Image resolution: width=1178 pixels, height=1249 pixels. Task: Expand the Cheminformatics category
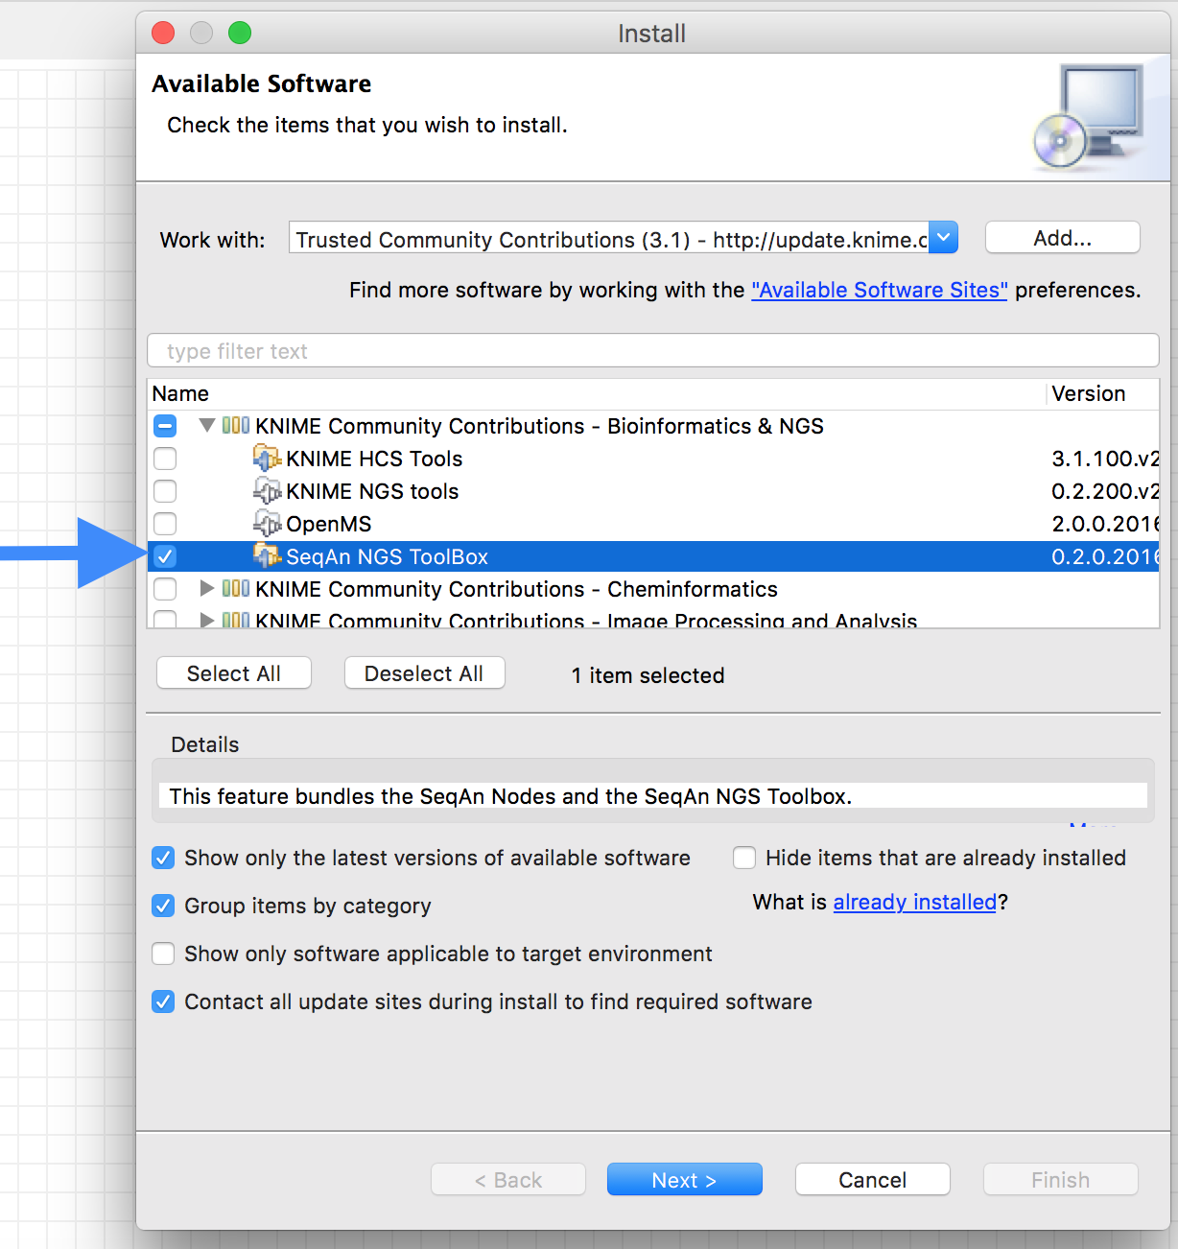point(206,589)
